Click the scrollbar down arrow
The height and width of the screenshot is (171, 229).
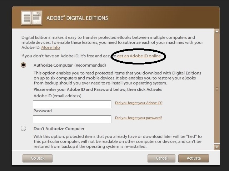coord(217,147)
